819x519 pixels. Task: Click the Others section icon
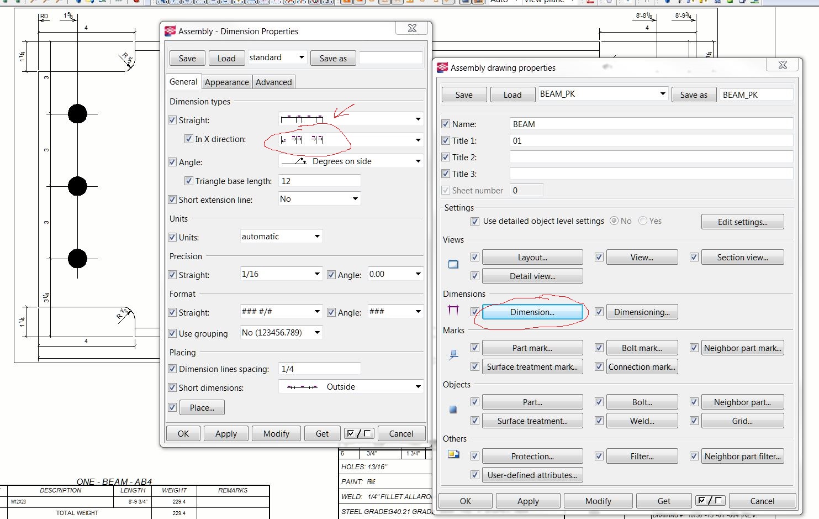pyautogui.click(x=453, y=454)
